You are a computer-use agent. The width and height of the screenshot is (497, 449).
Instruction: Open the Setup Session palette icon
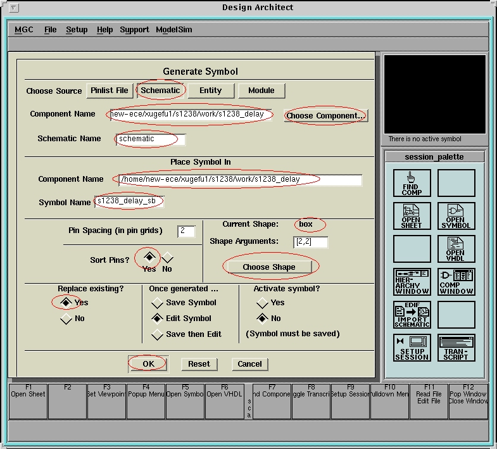pyautogui.click(x=412, y=348)
